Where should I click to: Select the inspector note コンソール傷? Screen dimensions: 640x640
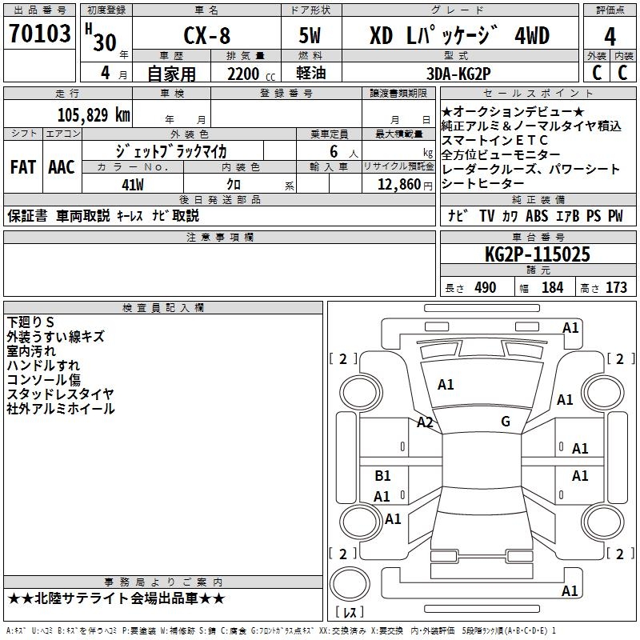pos(44,379)
